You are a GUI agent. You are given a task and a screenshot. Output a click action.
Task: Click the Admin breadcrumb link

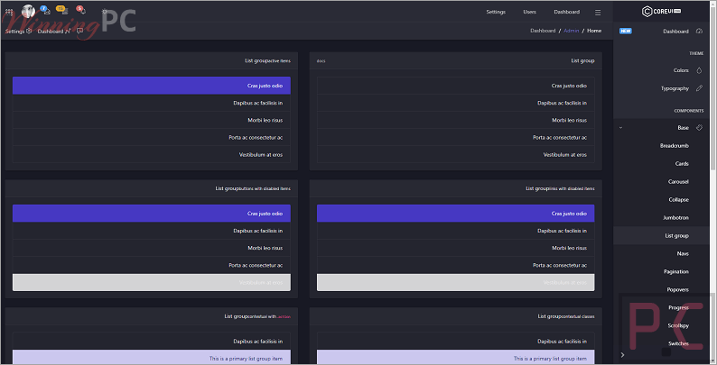click(x=571, y=31)
